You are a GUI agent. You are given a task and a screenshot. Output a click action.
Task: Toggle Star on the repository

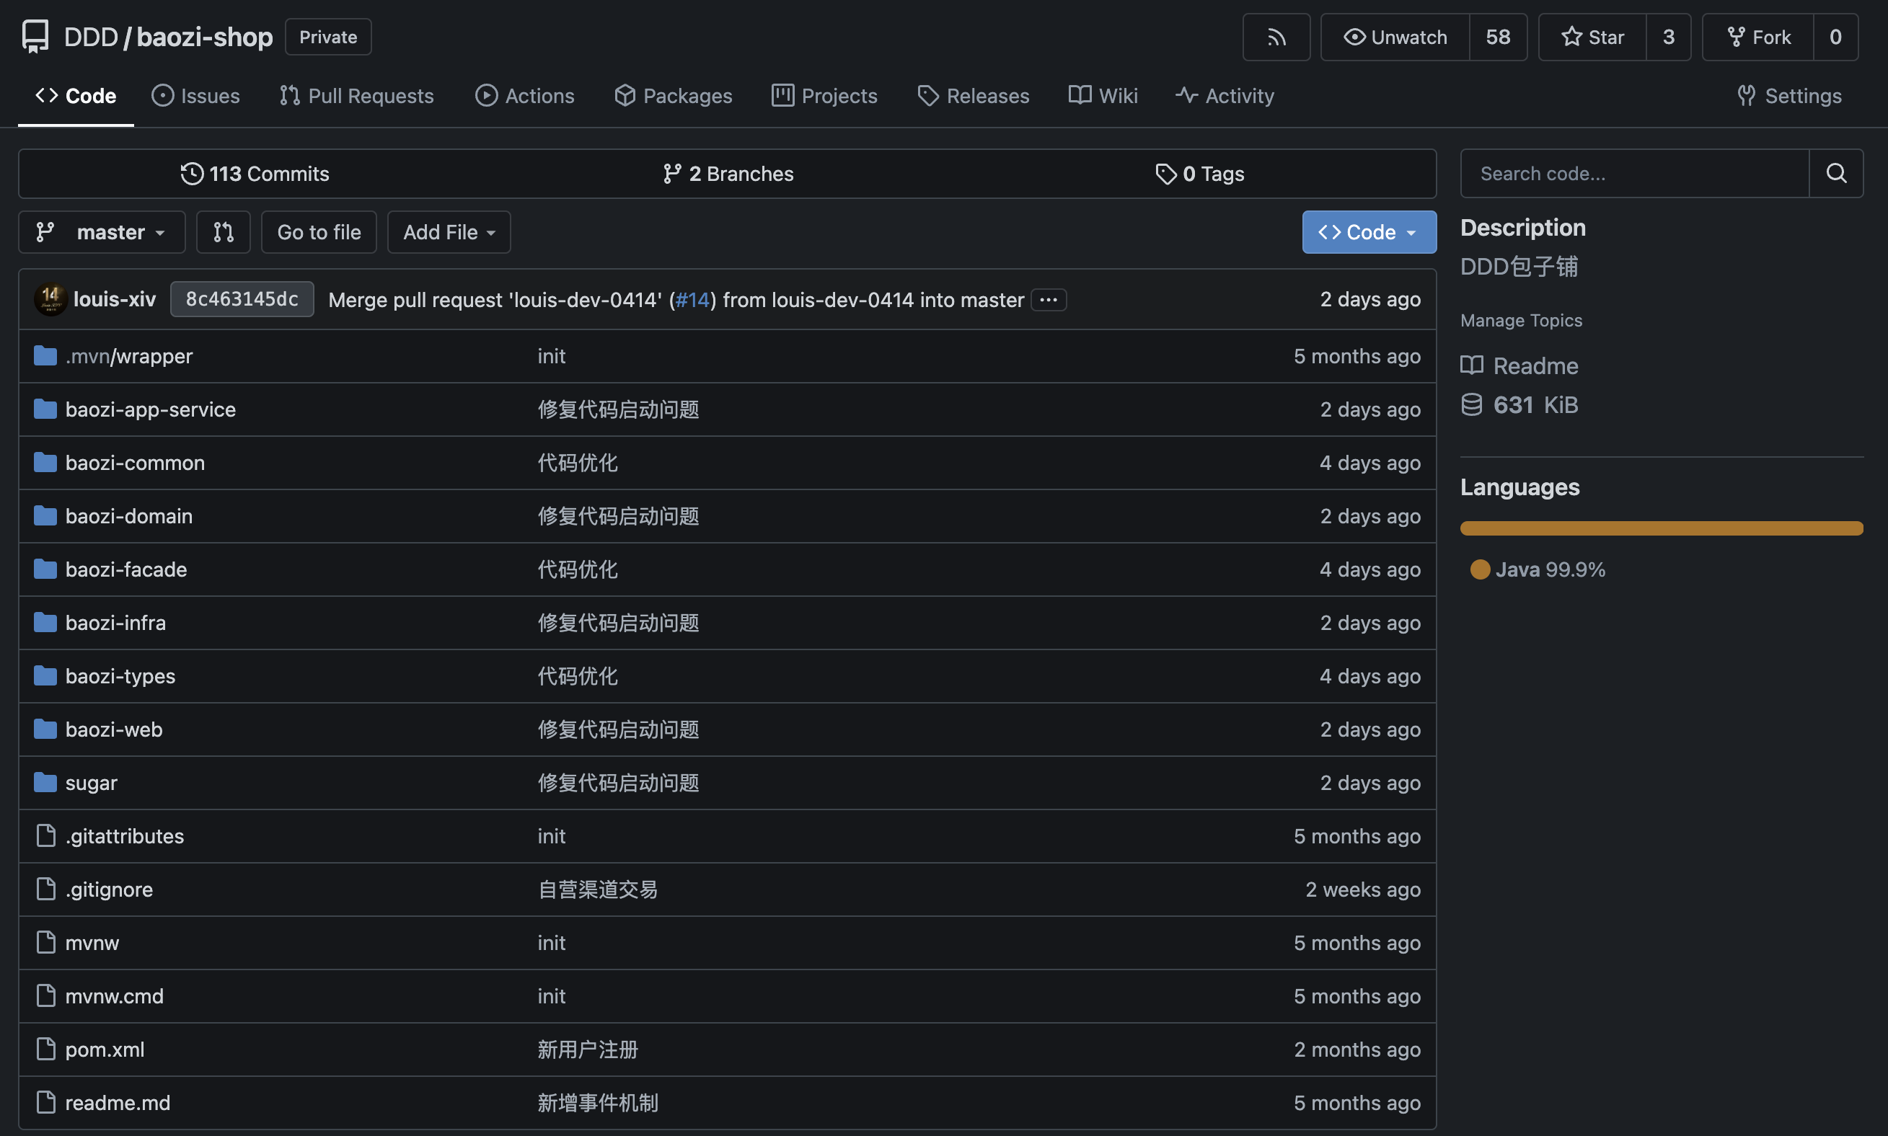click(1592, 37)
